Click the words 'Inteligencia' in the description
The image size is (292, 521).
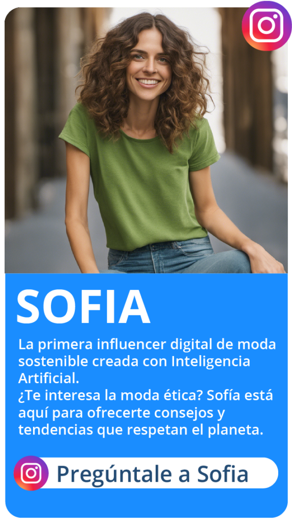pyautogui.click(x=211, y=362)
